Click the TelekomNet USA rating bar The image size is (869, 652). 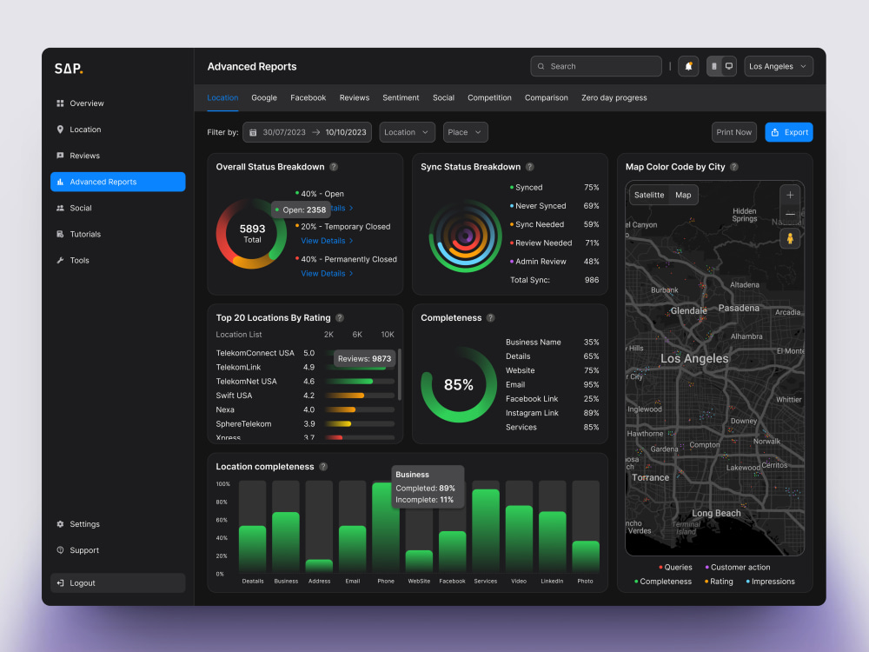coord(360,382)
